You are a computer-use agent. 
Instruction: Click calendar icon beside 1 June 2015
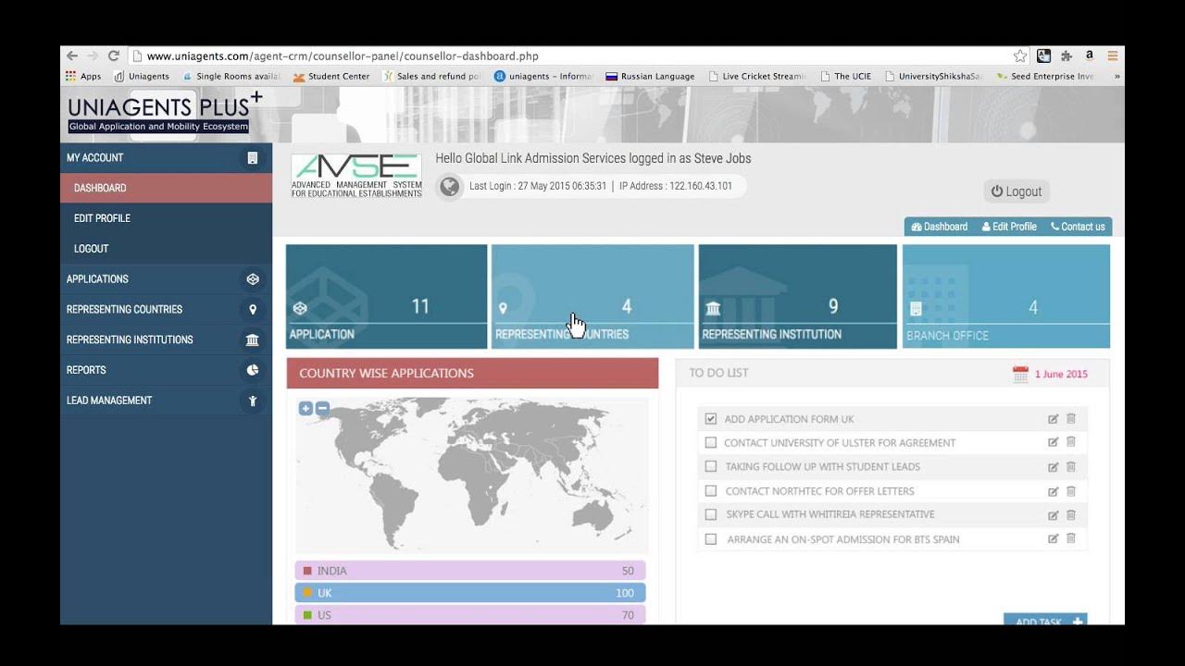(1020, 374)
